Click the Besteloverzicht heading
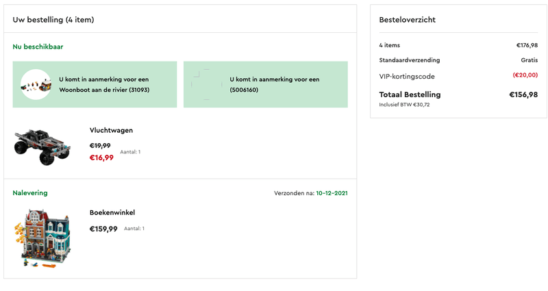Image resolution: width=548 pixels, height=291 pixels. pos(407,20)
